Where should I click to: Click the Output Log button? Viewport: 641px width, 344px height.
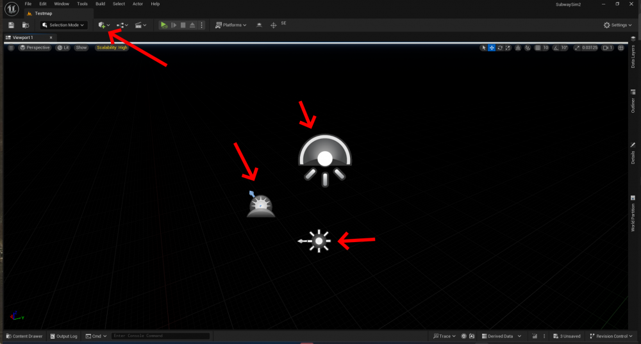[63, 336]
